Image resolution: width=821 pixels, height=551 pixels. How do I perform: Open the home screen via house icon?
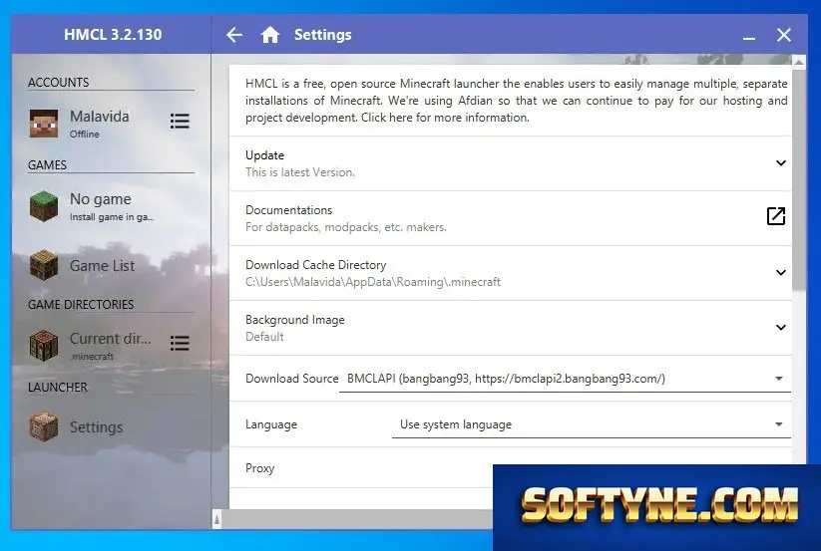click(x=270, y=35)
